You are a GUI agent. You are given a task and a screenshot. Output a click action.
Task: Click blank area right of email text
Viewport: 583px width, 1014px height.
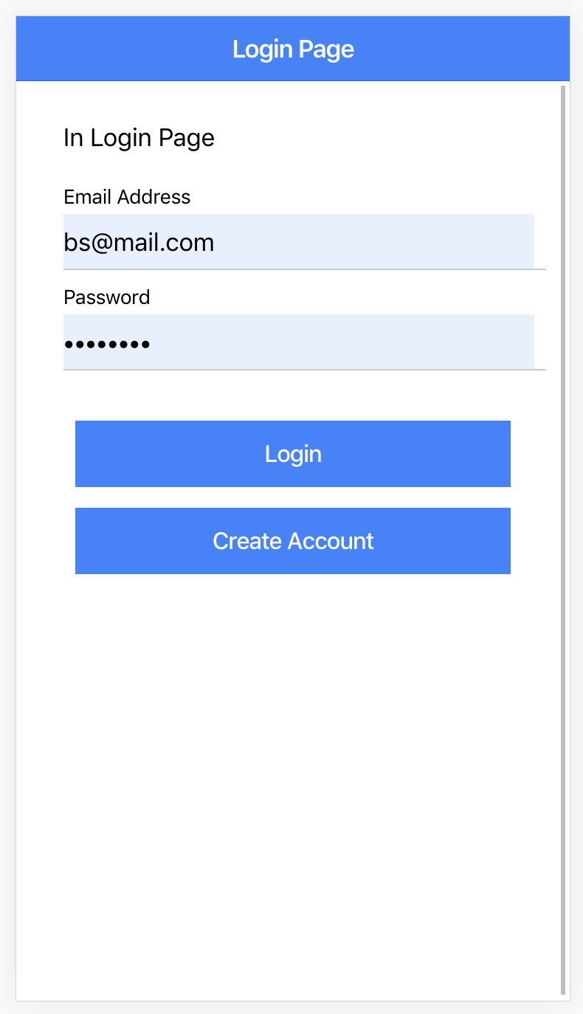click(375, 242)
